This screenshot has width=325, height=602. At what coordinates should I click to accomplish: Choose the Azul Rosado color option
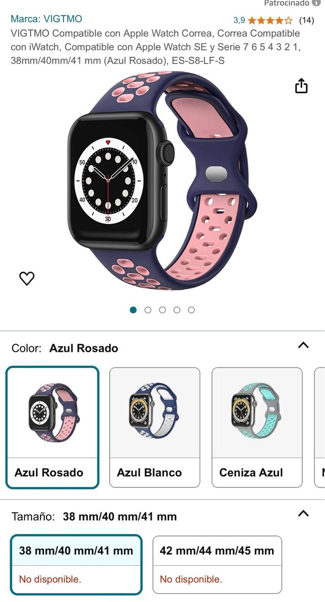point(52,427)
